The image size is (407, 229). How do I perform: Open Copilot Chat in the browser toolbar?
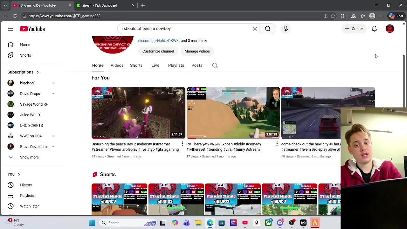(396, 16)
